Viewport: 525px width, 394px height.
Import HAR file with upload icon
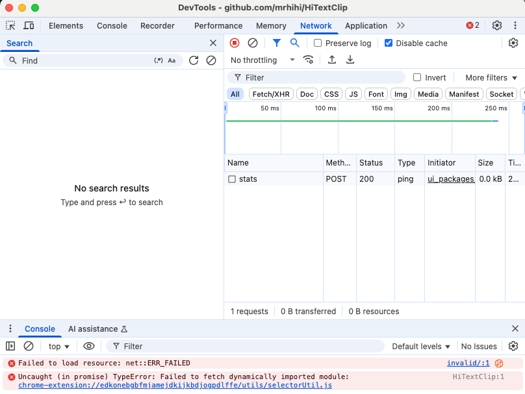pyautogui.click(x=332, y=60)
